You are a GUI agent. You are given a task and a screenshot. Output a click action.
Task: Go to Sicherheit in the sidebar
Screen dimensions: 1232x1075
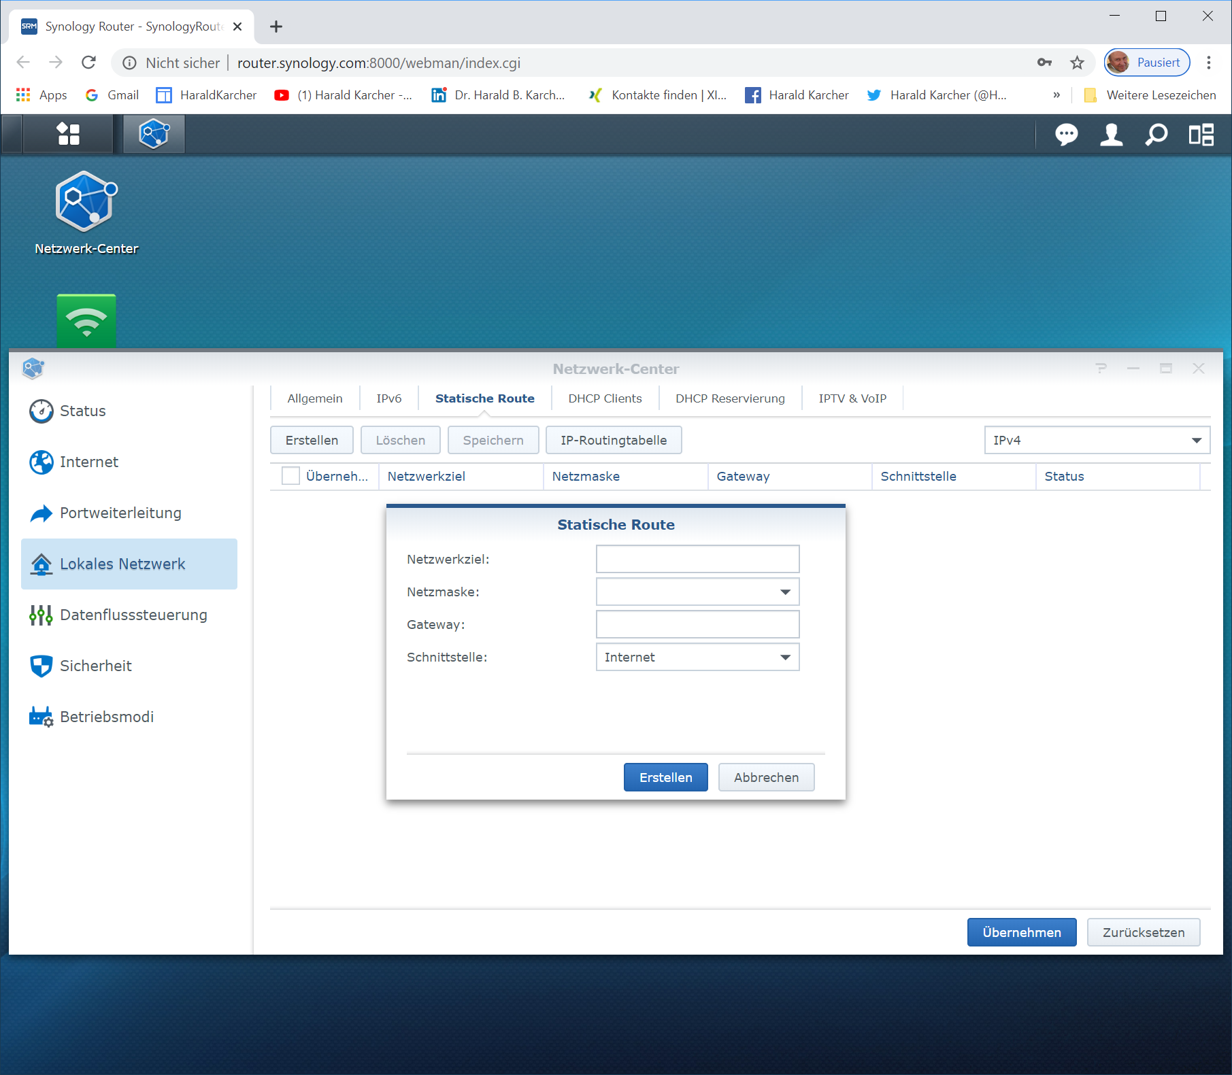click(x=96, y=666)
